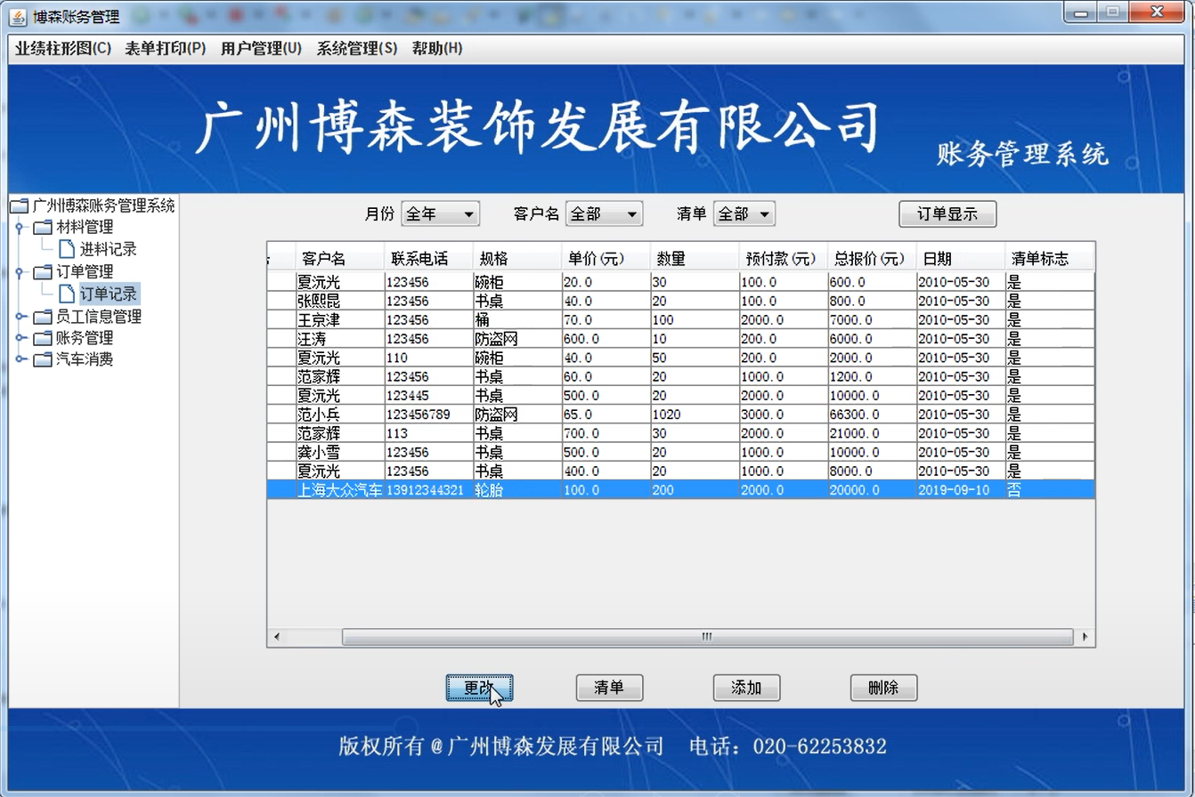Viewport: 1195px width, 797px height.
Task: Select the 上海大众汽车 customer cell
Action: click(340, 490)
